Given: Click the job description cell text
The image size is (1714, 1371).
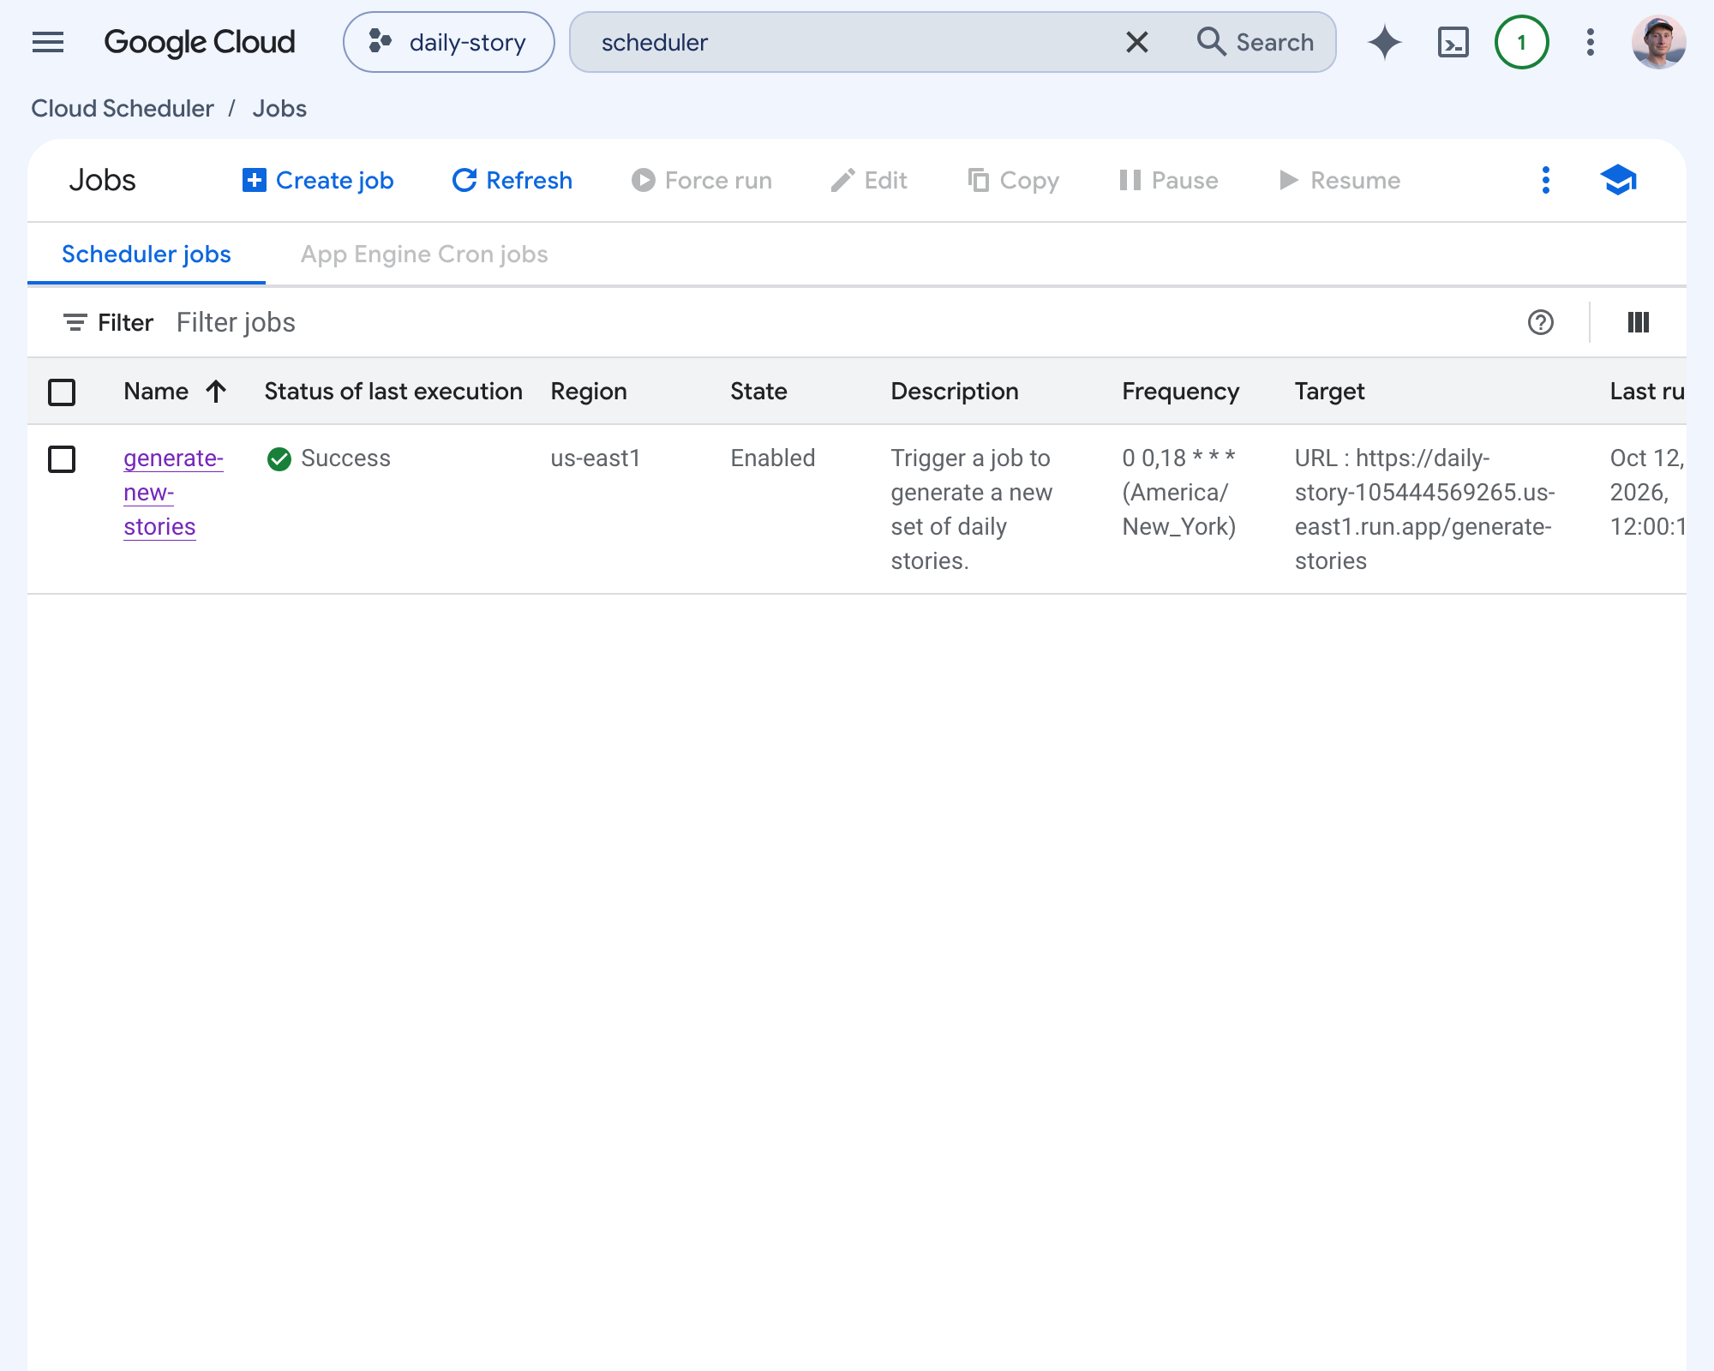Looking at the screenshot, I should click(972, 510).
